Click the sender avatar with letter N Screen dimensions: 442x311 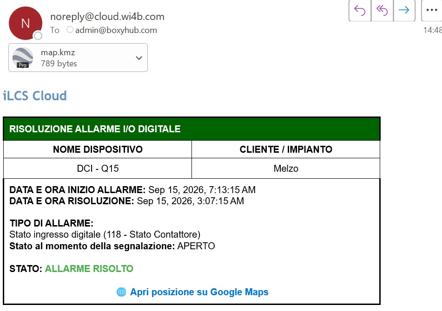[x=26, y=23]
